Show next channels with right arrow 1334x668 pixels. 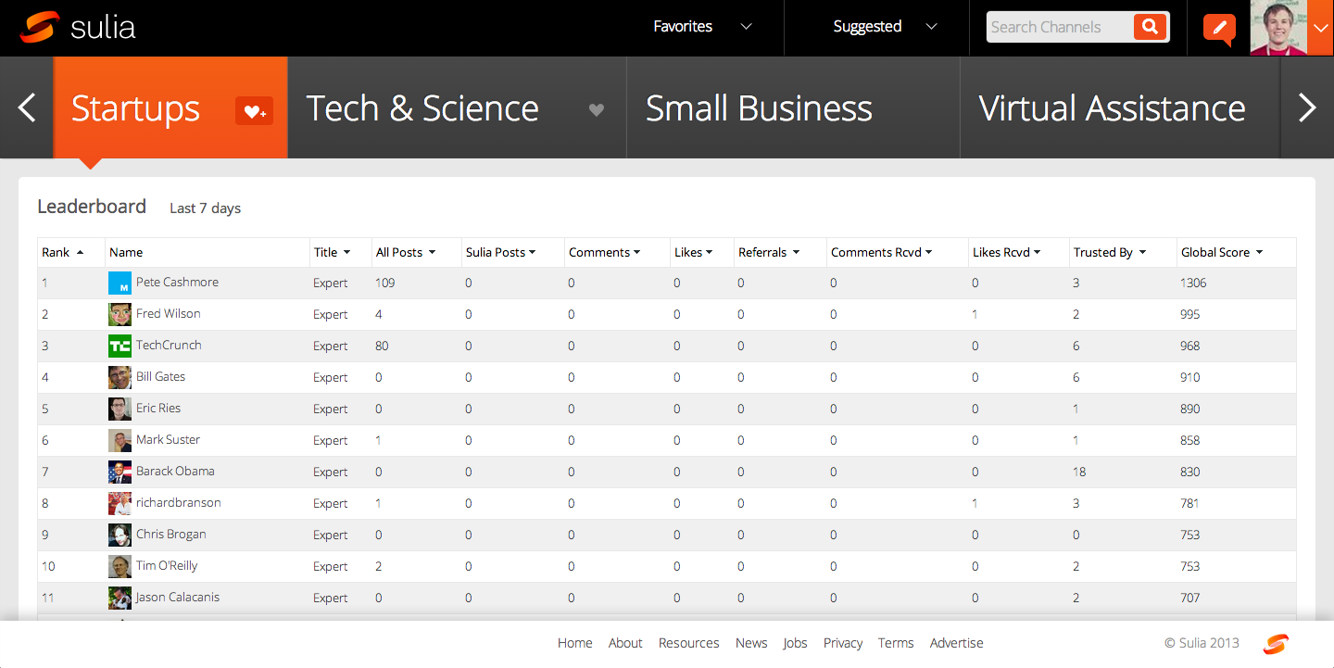click(1307, 107)
